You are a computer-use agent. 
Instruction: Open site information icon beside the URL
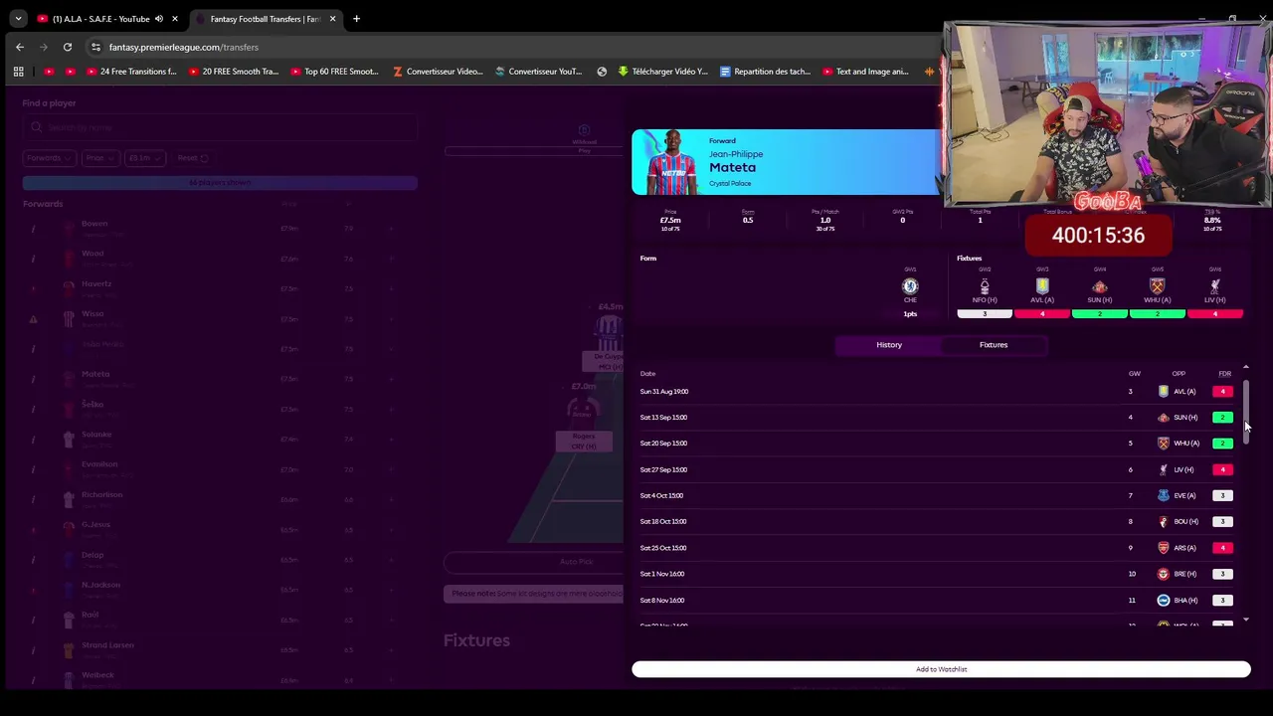pos(95,47)
